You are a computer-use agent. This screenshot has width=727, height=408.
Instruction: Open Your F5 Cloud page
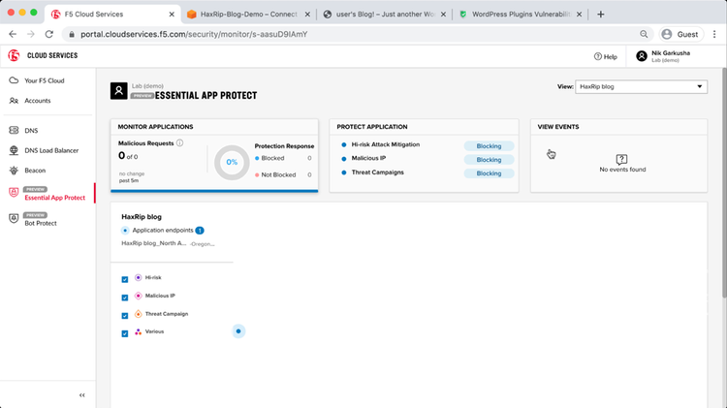pos(44,80)
